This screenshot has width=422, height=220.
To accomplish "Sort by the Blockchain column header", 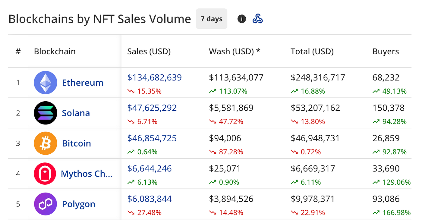I will point(55,52).
